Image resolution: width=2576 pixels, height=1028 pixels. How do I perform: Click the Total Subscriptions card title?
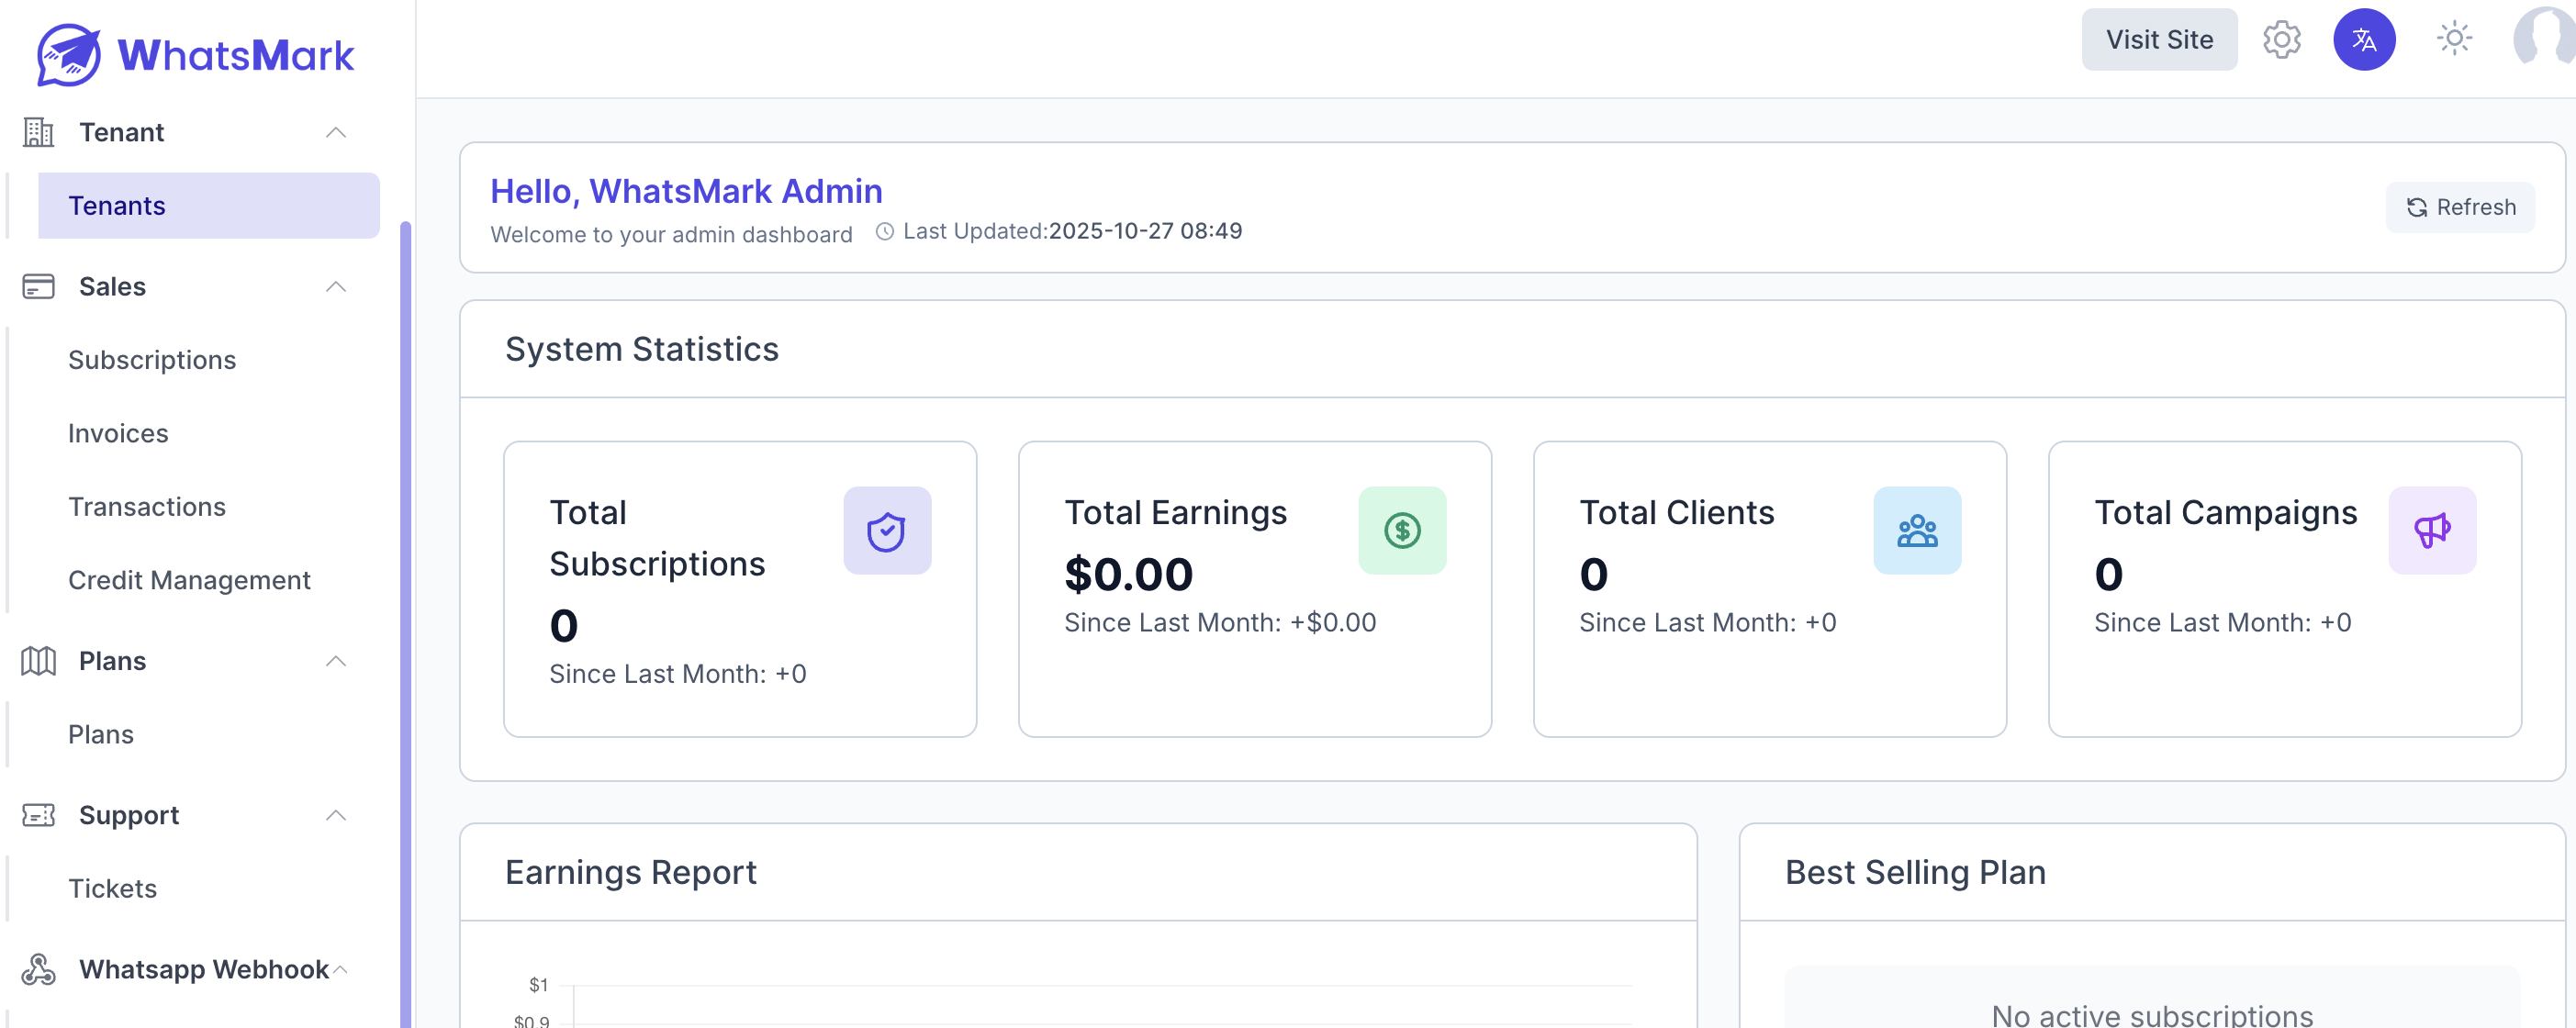coord(657,539)
